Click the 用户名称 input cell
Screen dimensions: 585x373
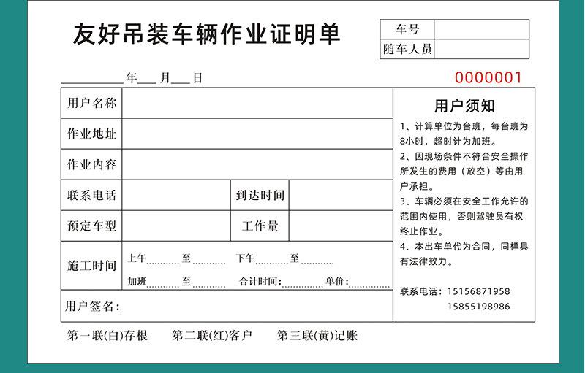(257, 103)
